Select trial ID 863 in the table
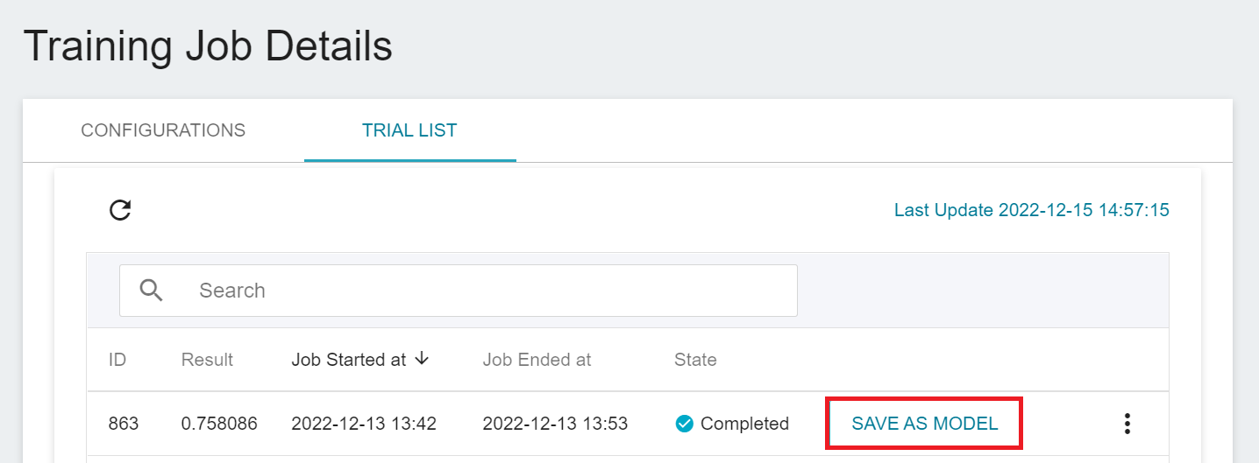1259x463 pixels. click(124, 424)
